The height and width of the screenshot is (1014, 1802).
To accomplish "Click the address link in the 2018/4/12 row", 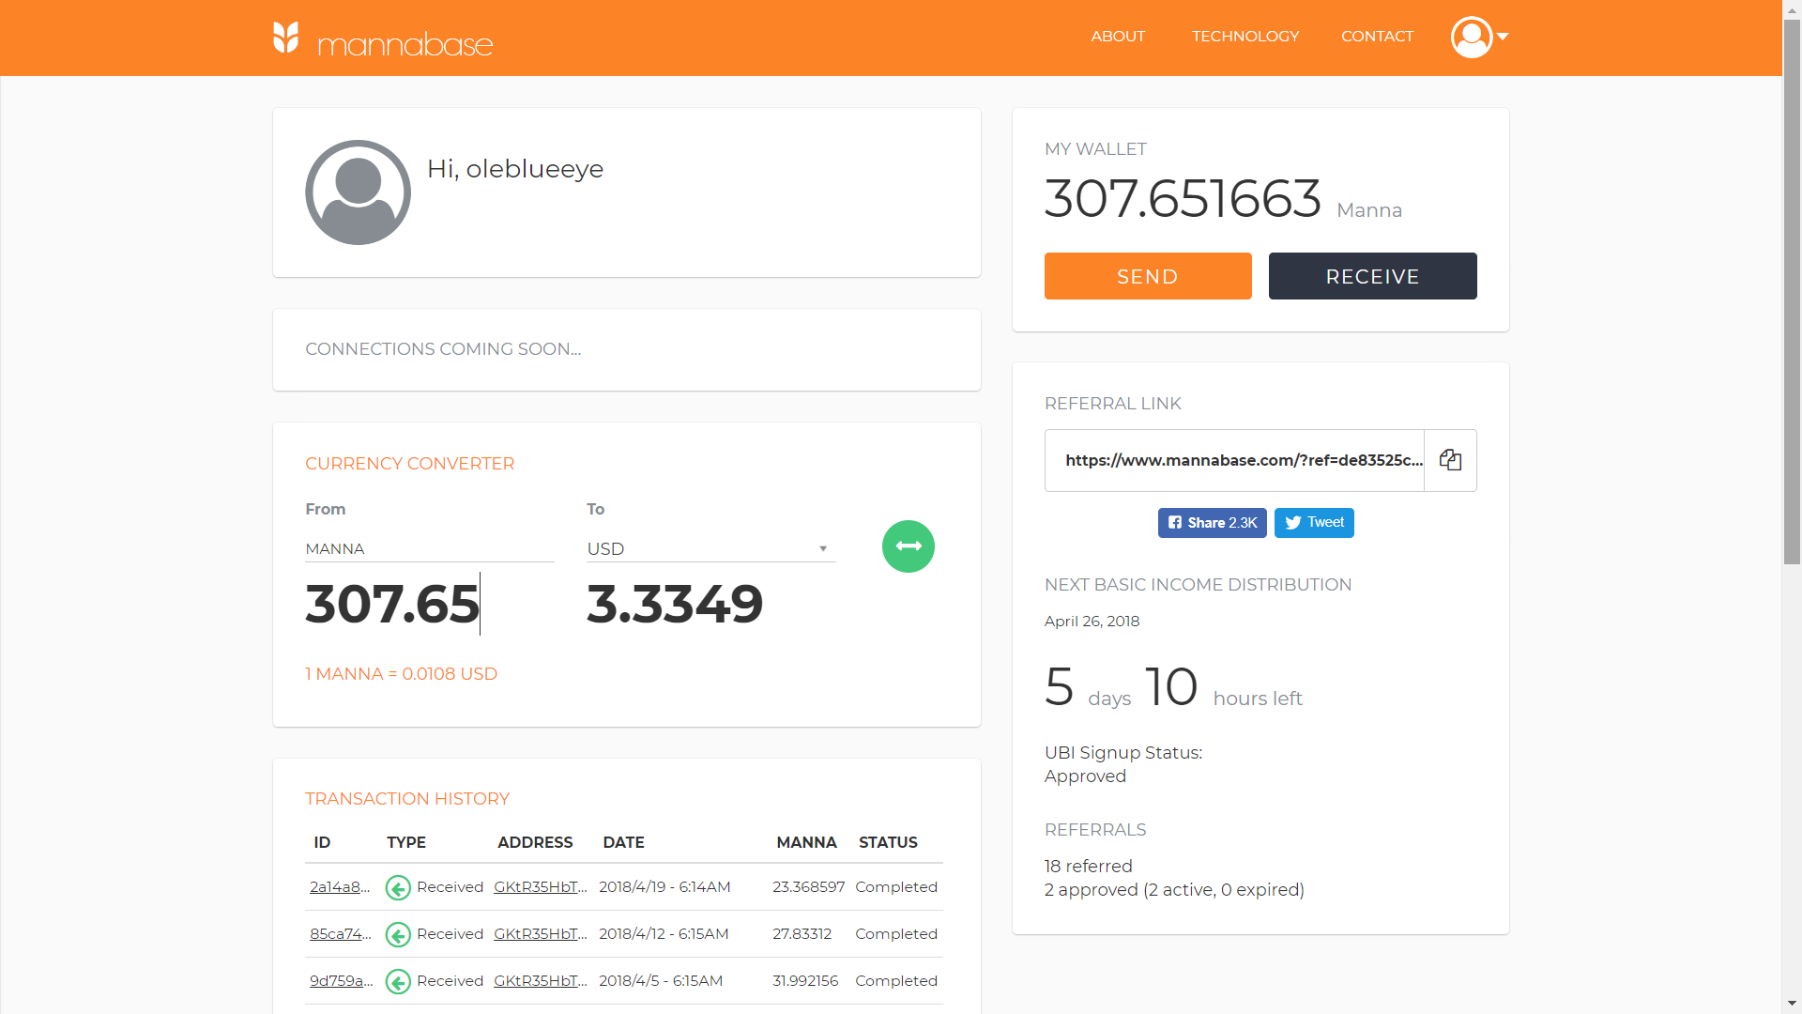I will pyautogui.click(x=541, y=934).
